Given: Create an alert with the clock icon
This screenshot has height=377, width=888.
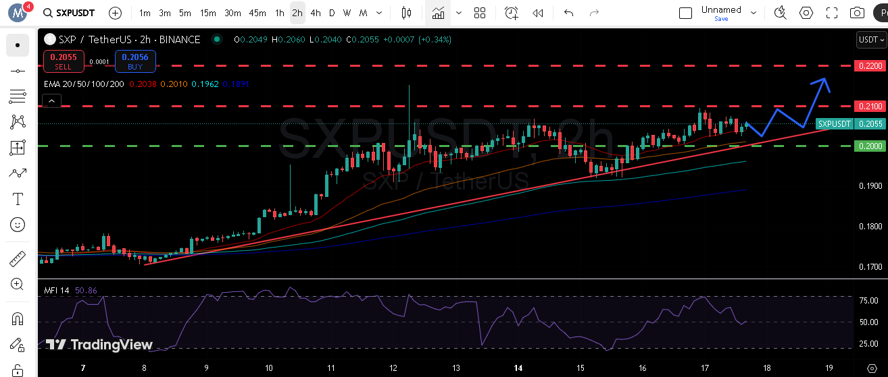Looking at the screenshot, I should tap(512, 13).
